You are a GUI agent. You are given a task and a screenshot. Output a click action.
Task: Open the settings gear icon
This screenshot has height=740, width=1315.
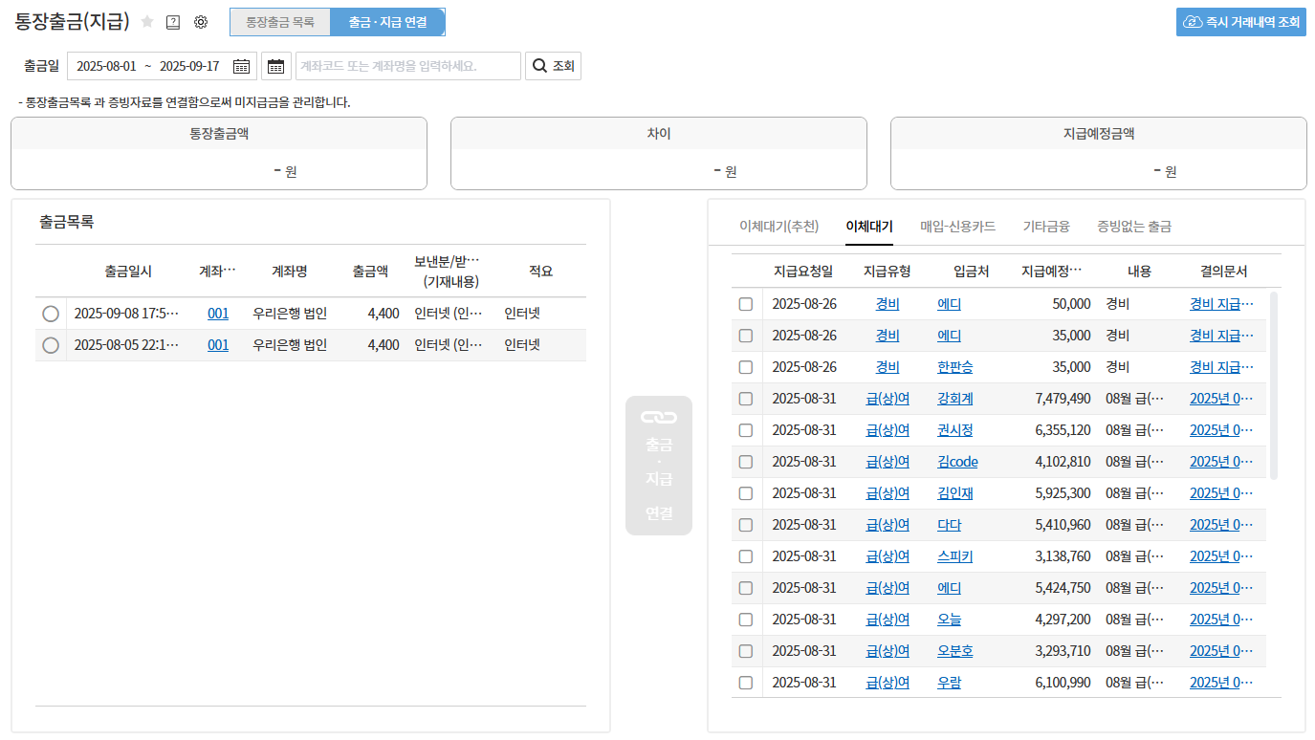(x=201, y=22)
